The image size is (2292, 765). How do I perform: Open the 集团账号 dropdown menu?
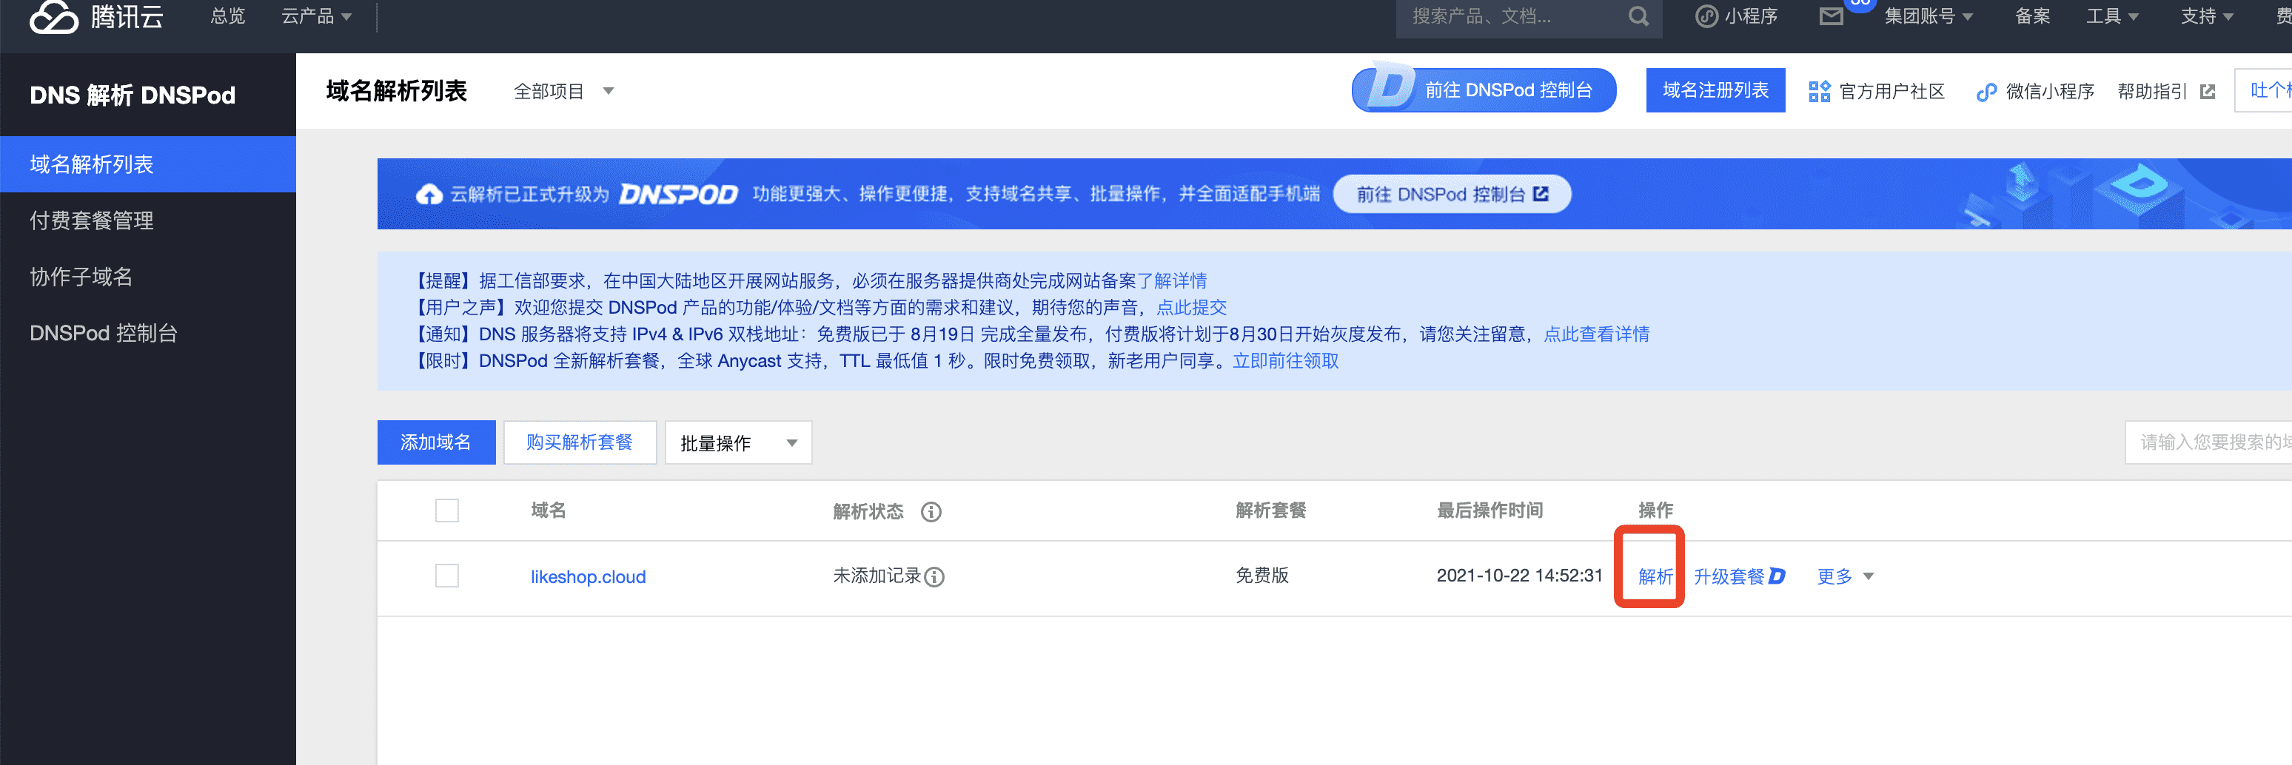tap(1927, 16)
